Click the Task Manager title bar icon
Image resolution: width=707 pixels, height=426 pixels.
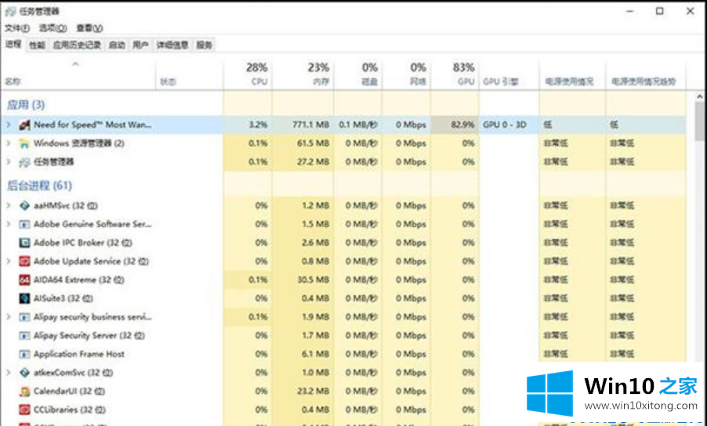(11, 11)
